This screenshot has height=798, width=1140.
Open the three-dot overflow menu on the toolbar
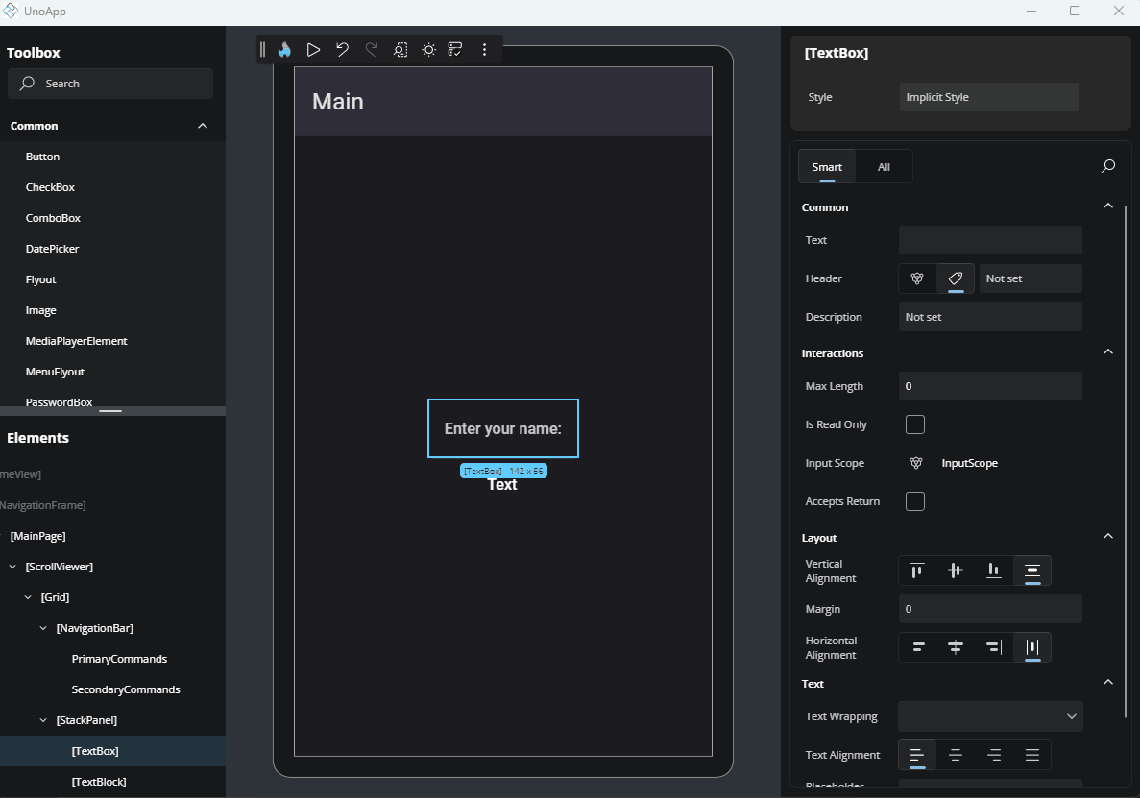485,49
